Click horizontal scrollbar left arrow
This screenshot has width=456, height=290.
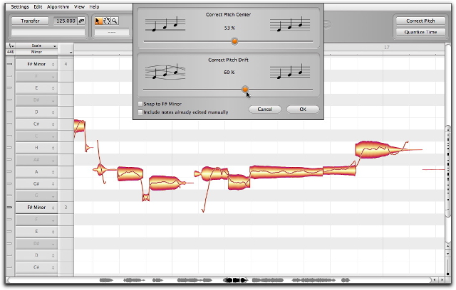[435, 280]
